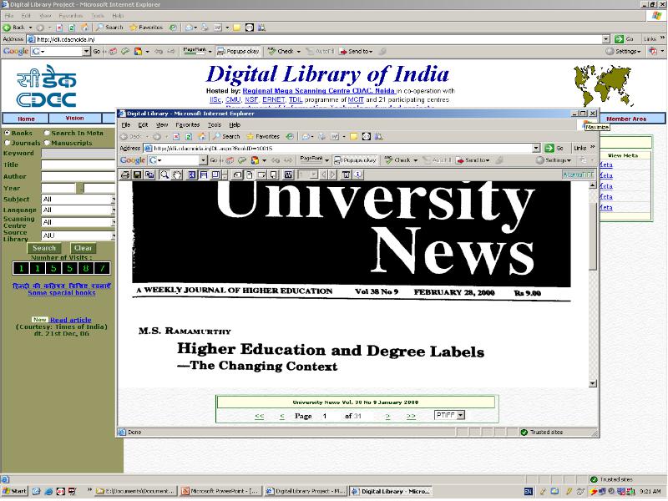Open File menu in the Digital Library popup
The width and height of the screenshot is (668, 501).
tap(126, 125)
